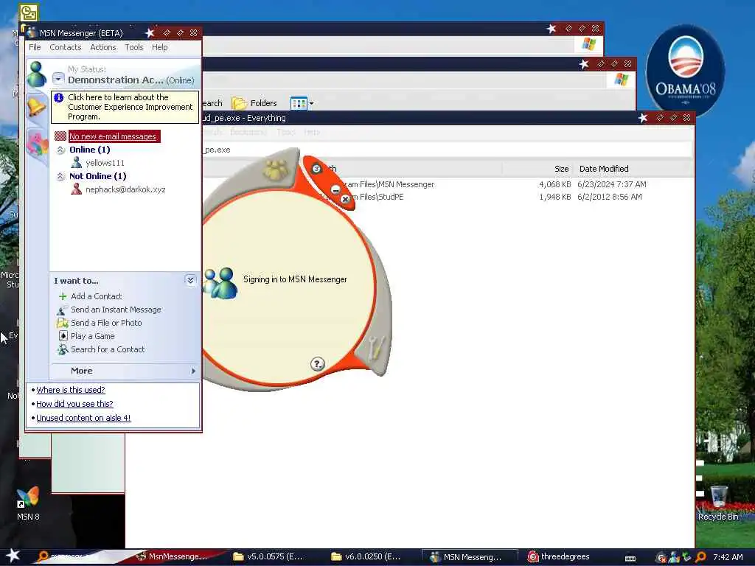The image size is (755, 566).
Task: Open the Customer Experience Improvement Program notice
Action: pyautogui.click(x=125, y=107)
